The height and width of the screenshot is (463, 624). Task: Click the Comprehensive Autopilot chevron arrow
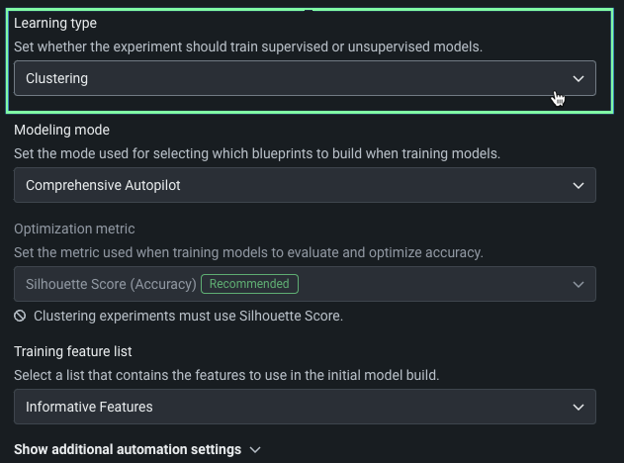pos(579,185)
